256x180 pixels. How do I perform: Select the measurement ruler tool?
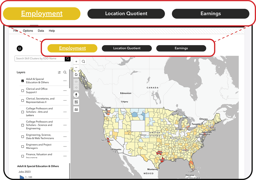76,109
